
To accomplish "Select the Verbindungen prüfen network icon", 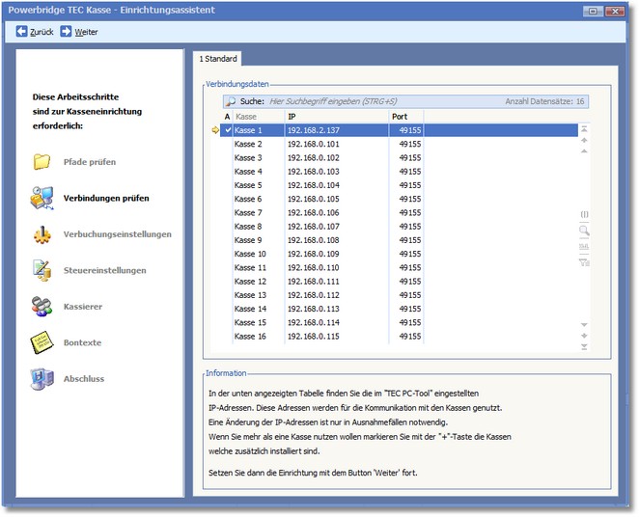I will click(x=42, y=198).
